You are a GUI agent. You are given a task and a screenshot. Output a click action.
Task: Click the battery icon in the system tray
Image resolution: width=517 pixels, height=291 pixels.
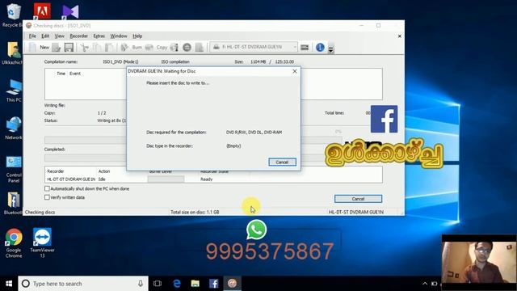pos(435,284)
